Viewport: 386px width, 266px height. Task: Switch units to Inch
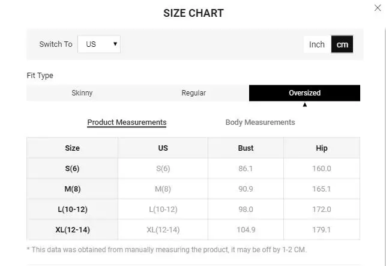click(317, 44)
